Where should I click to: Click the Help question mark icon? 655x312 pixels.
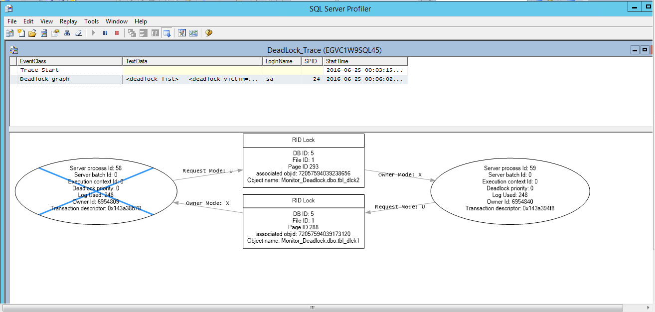[209, 33]
